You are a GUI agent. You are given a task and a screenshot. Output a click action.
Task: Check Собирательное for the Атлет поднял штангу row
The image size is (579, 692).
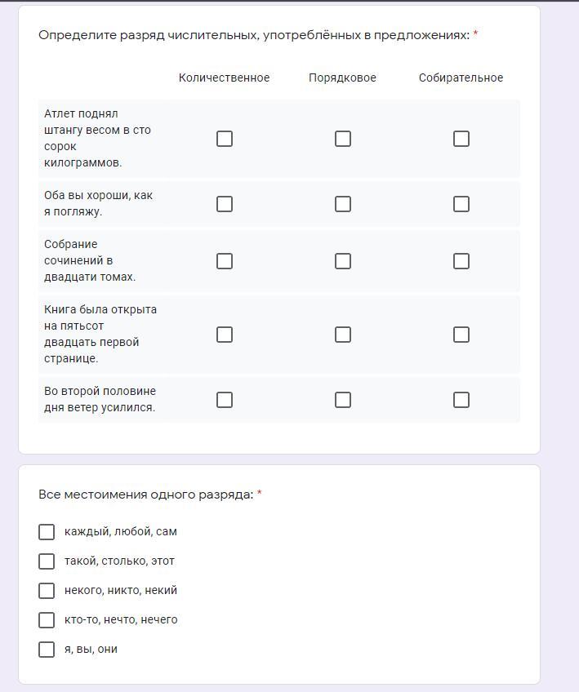pos(461,139)
